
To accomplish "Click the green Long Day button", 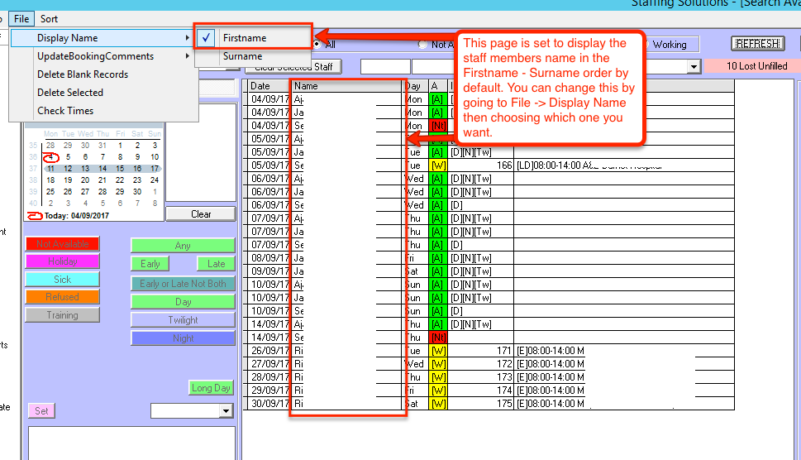I will (211, 388).
